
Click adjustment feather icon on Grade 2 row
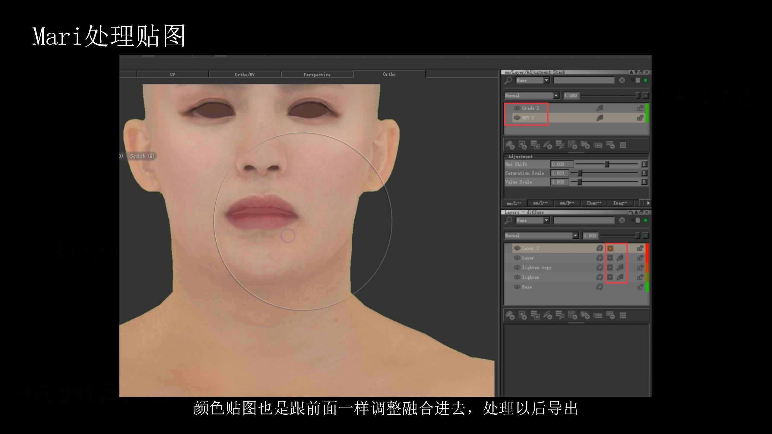pos(600,108)
